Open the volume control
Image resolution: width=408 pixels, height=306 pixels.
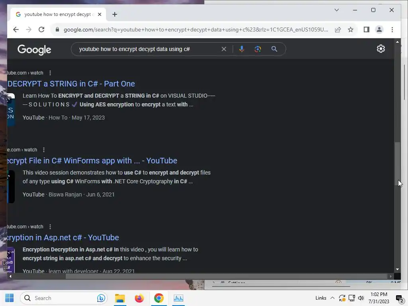tap(361, 298)
